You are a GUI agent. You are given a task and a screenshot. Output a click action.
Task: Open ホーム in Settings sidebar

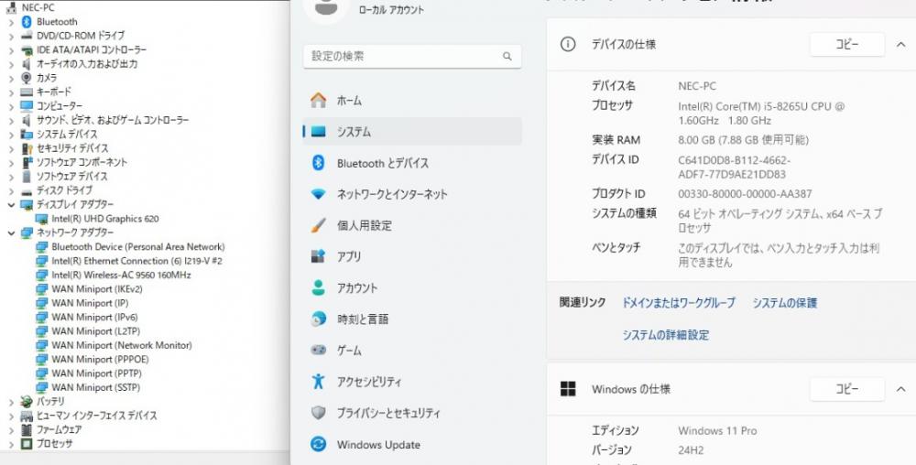click(x=412, y=101)
